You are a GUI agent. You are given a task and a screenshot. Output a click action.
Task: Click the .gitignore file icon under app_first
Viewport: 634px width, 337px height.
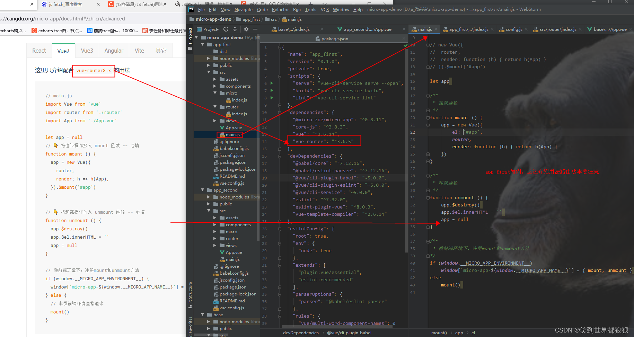pos(216,142)
